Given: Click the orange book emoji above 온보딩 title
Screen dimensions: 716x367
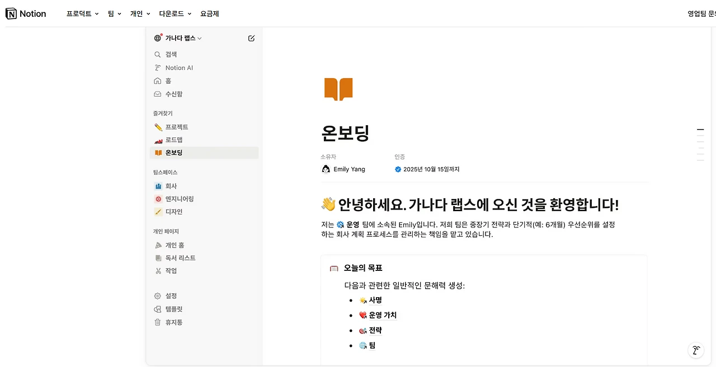Looking at the screenshot, I should pos(338,89).
